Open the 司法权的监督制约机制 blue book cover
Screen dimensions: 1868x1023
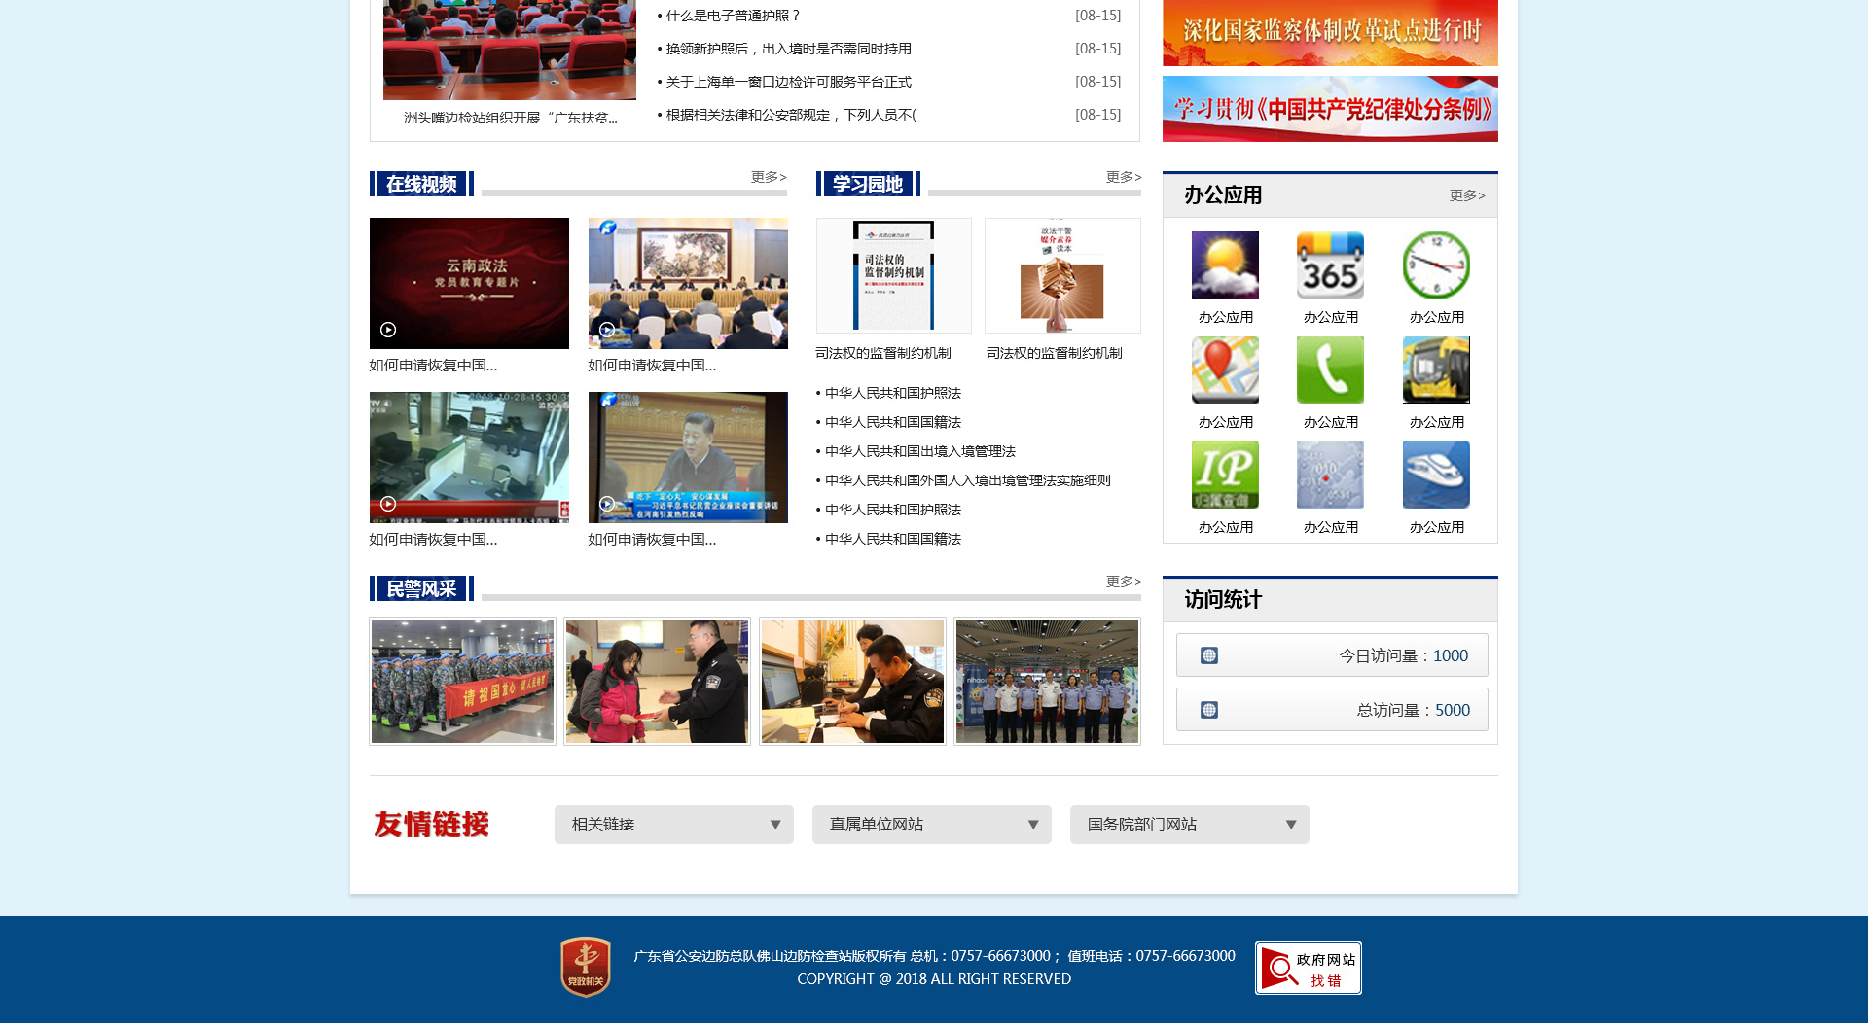pyautogui.click(x=893, y=276)
